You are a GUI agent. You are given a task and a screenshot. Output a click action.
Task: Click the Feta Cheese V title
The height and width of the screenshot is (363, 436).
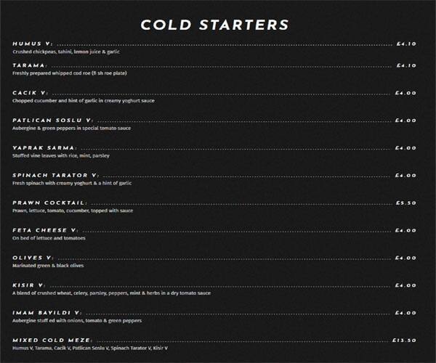point(45,231)
